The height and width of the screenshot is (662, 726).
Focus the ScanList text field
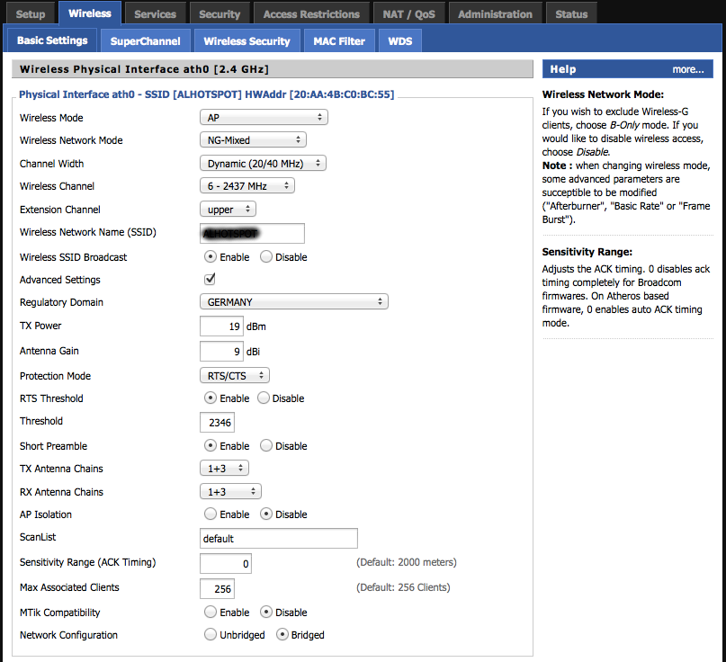[278, 539]
